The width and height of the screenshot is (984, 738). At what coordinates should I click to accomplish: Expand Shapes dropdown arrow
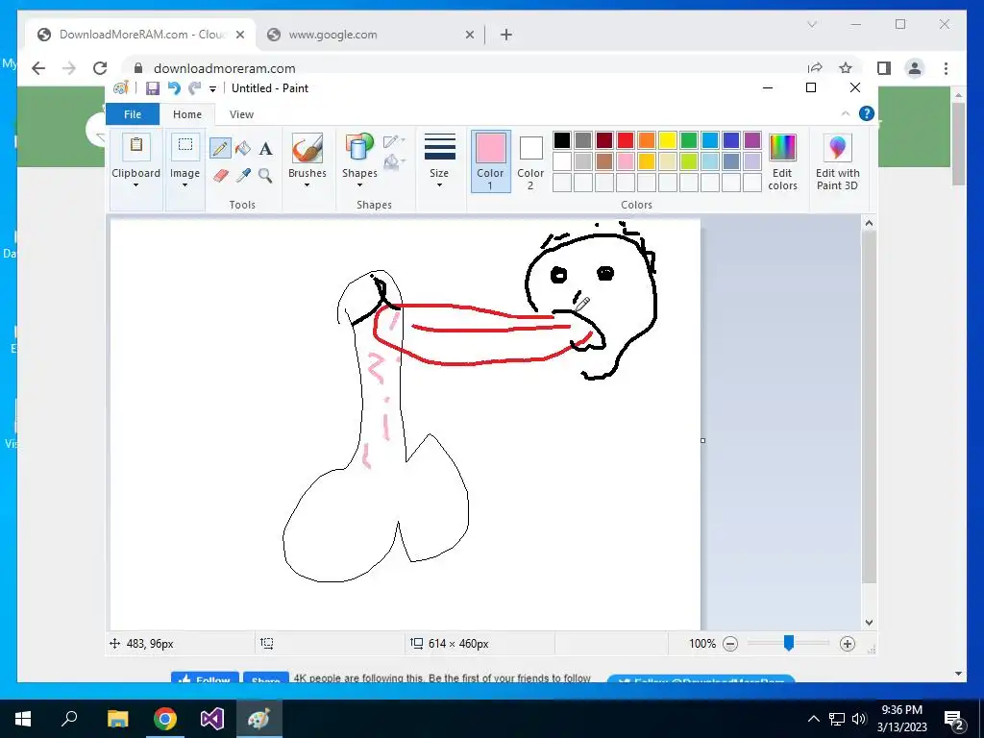[x=359, y=185]
